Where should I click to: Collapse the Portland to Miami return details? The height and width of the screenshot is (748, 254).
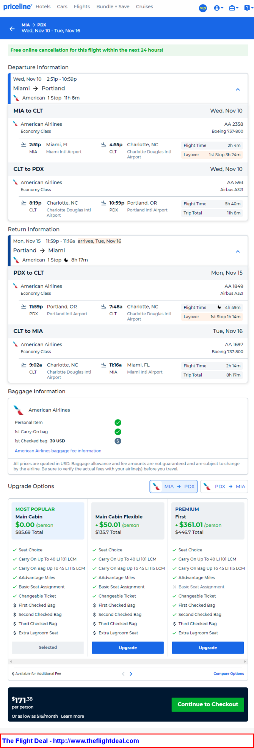point(238,252)
